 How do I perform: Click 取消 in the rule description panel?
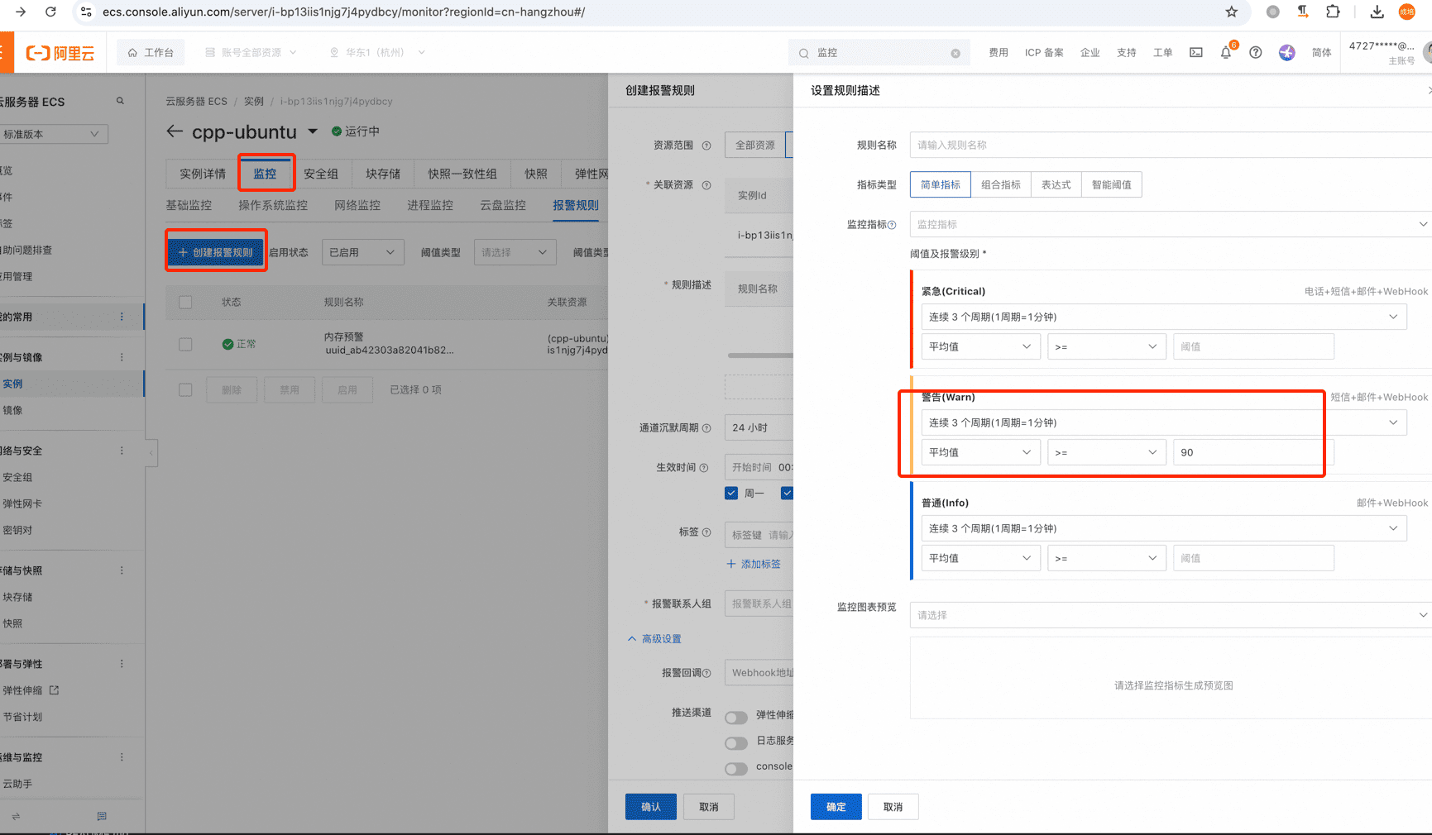point(893,807)
